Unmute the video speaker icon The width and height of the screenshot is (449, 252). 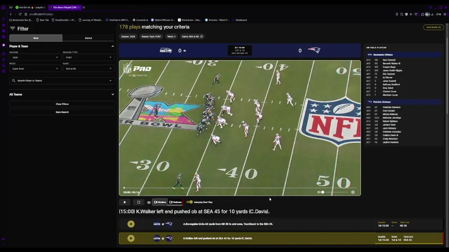point(319,192)
